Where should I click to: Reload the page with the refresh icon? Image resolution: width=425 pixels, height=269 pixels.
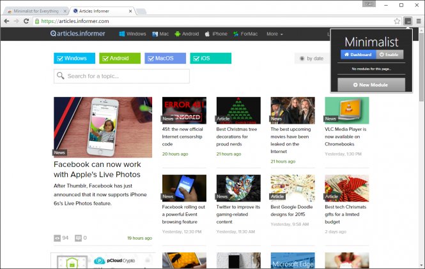tap(26, 21)
